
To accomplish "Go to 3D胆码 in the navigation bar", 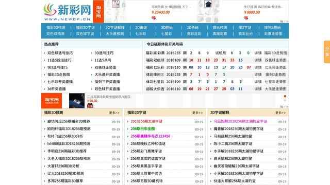I will pyautogui.click(x=167, y=27).
